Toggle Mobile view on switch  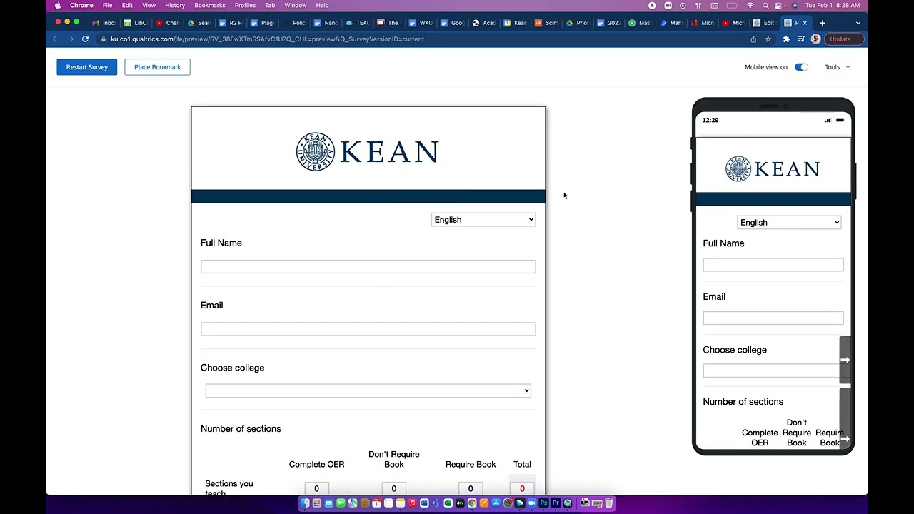pyautogui.click(x=801, y=67)
